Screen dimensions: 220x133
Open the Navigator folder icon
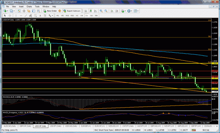pyautogui.click(x=29, y=11)
